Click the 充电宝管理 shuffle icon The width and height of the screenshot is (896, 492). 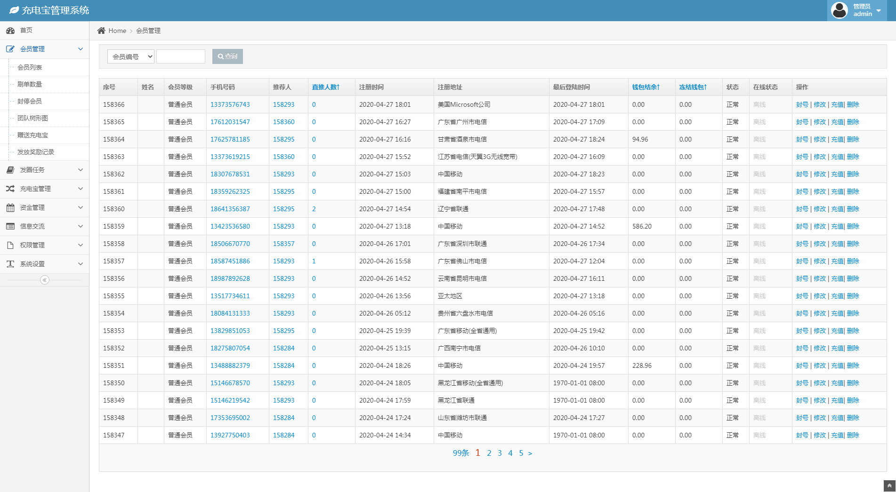pyautogui.click(x=10, y=189)
